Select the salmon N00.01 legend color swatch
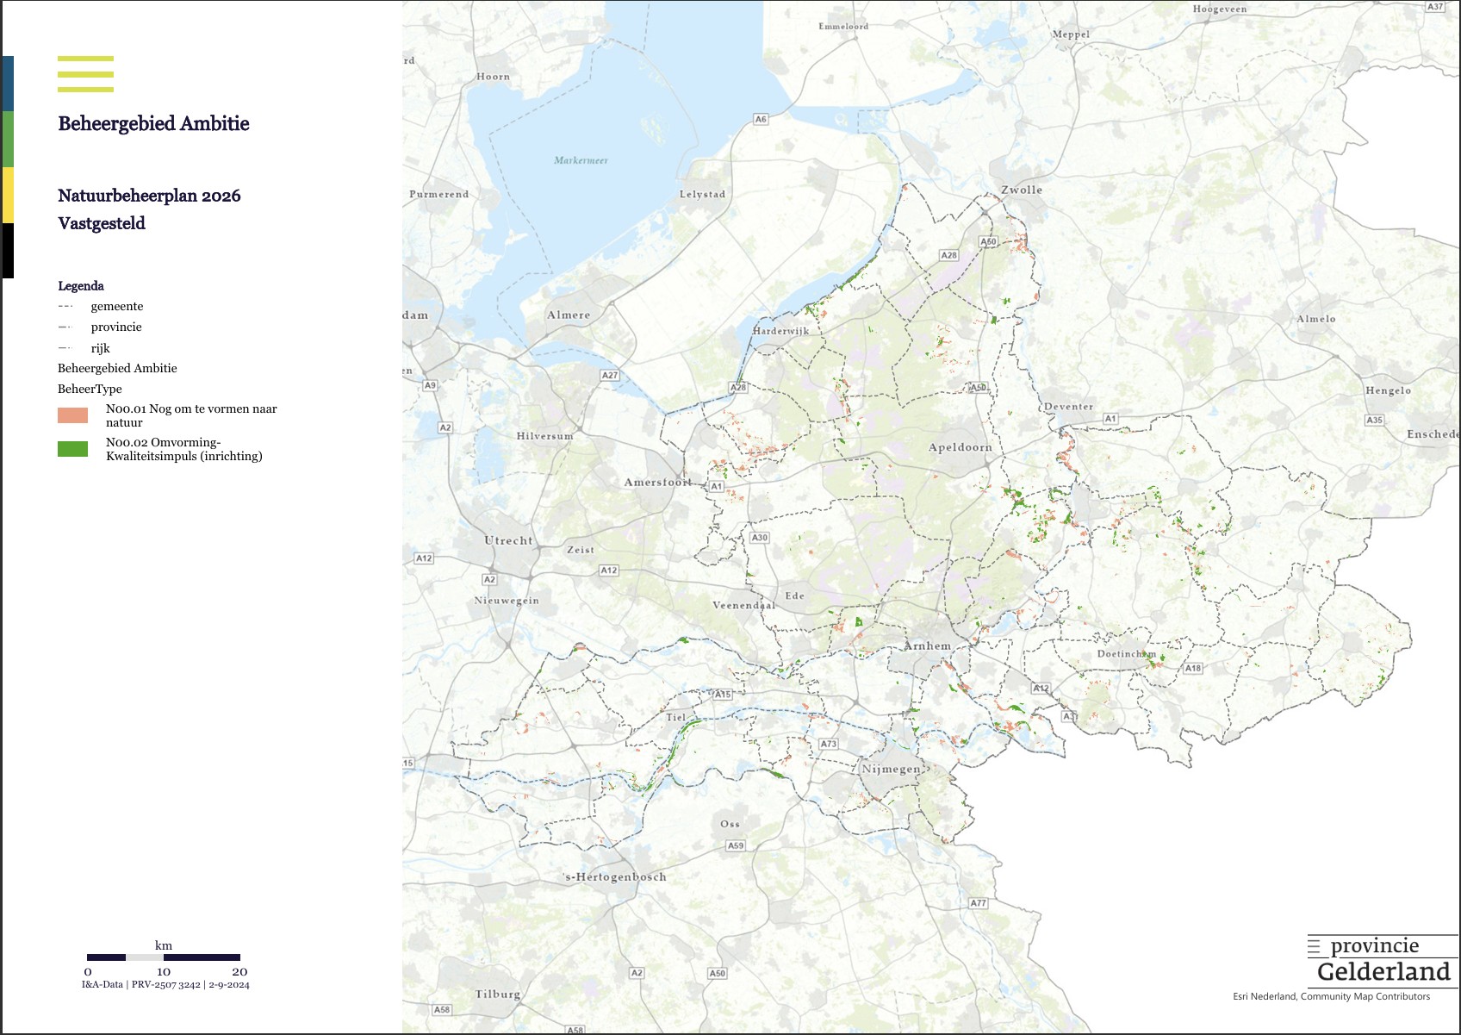 point(72,415)
